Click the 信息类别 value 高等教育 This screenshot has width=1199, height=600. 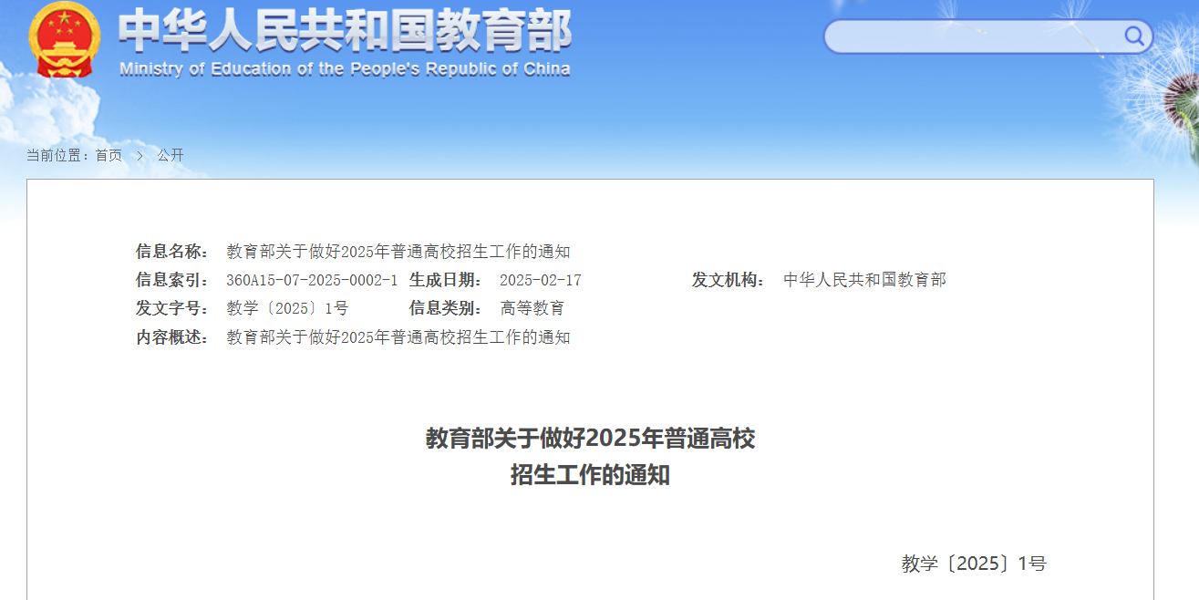coord(532,308)
